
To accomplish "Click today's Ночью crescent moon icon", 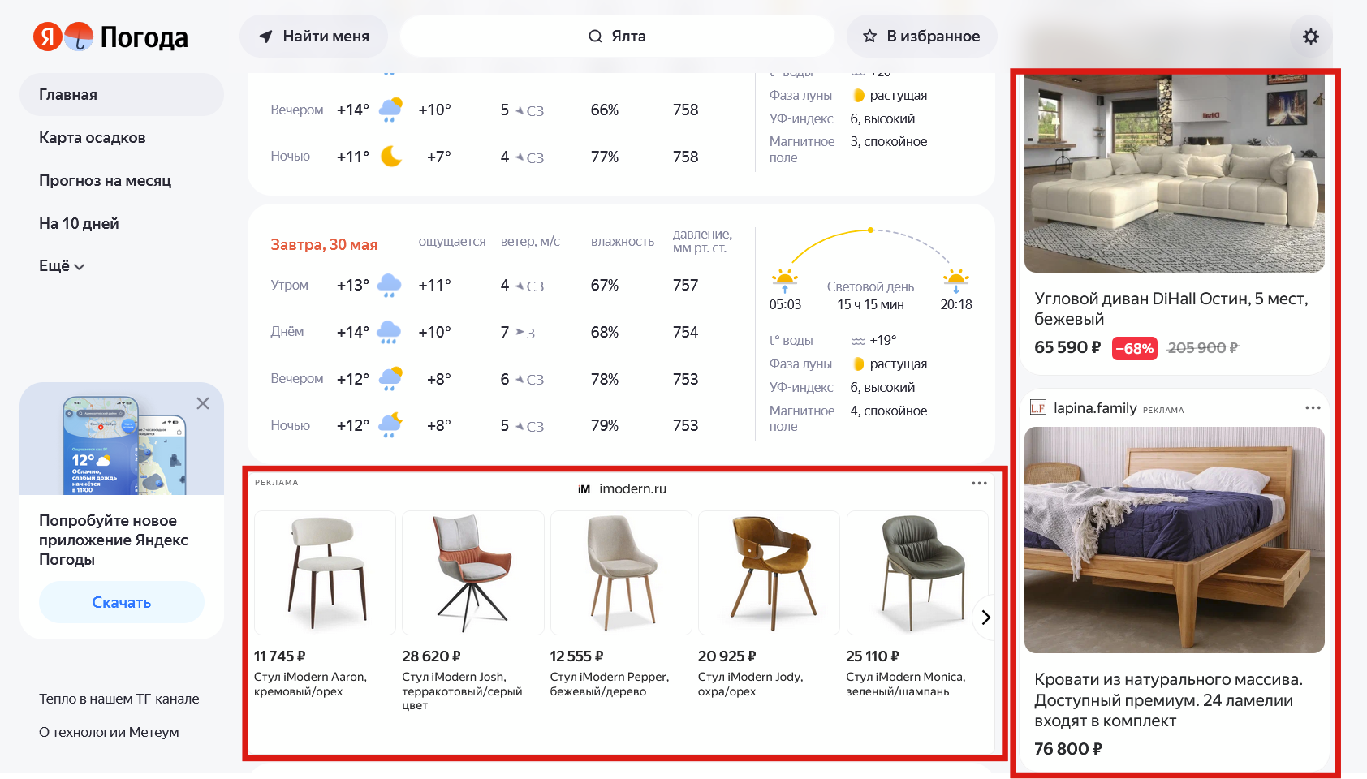I will coord(392,156).
